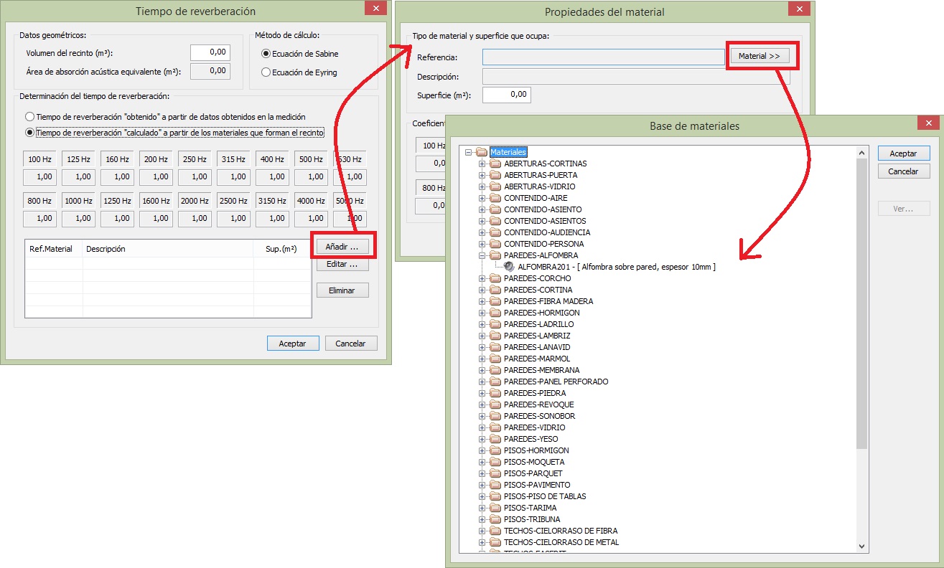This screenshot has height=568, width=944.
Task: Click the 1000 Hz value field
Action: pyautogui.click(x=78, y=218)
